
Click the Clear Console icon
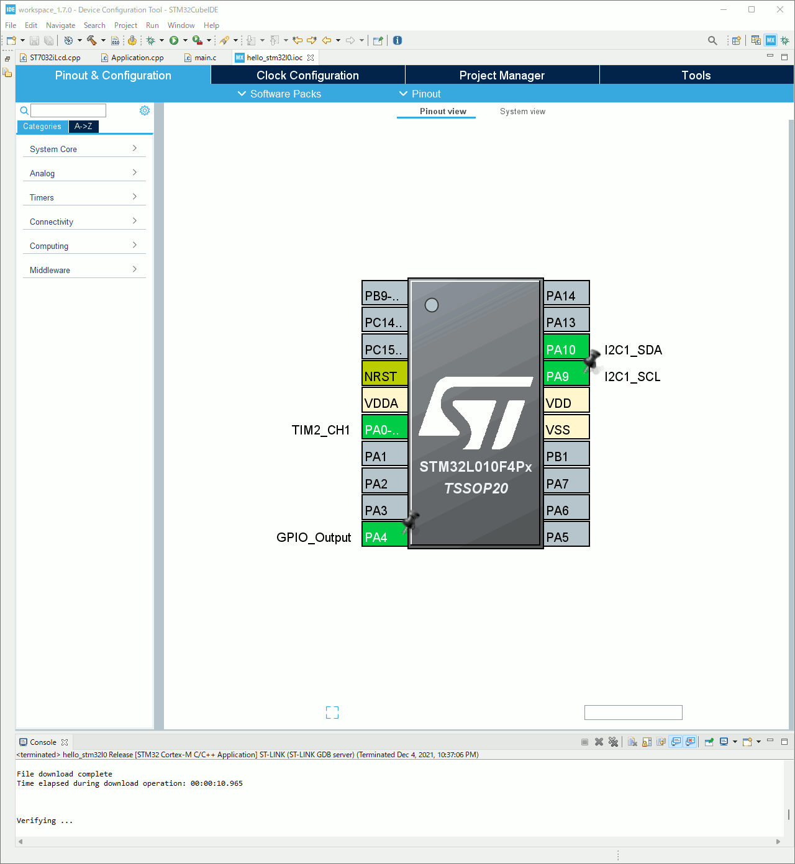click(632, 742)
